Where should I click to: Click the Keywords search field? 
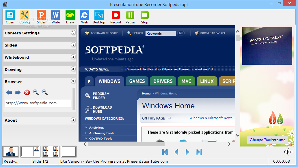(x=161, y=34)
